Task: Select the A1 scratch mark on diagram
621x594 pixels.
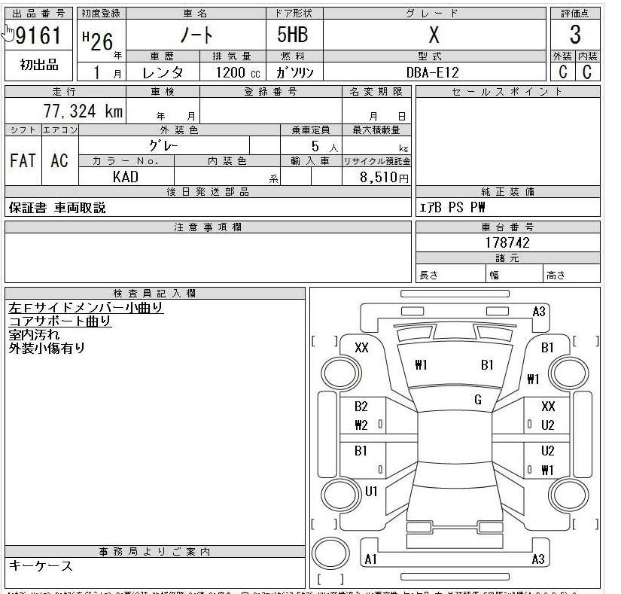Action: click(370, 559)
